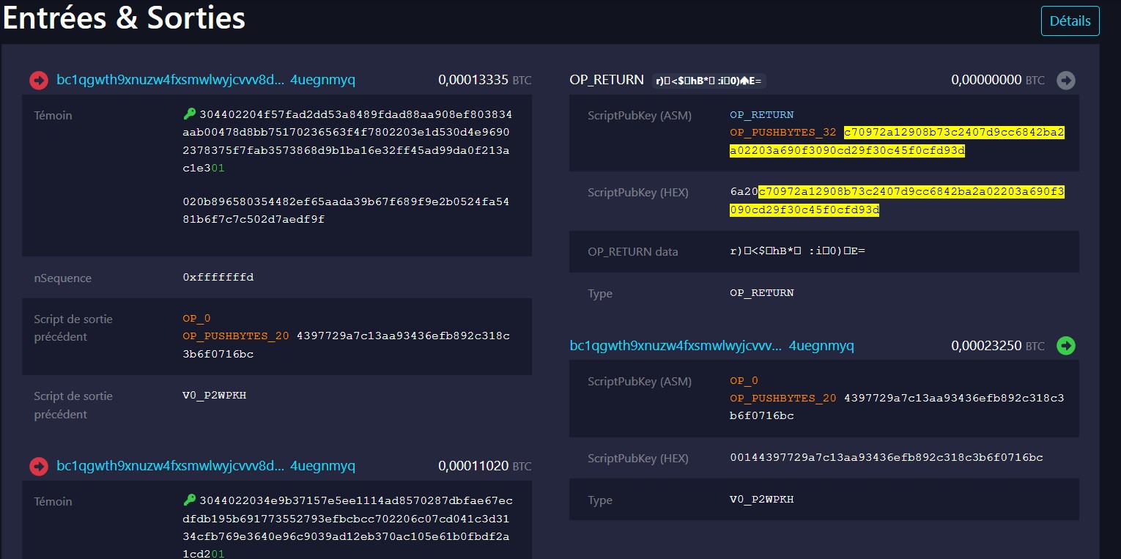Click the nSequence value 0xfffffffd

[218, 278]
